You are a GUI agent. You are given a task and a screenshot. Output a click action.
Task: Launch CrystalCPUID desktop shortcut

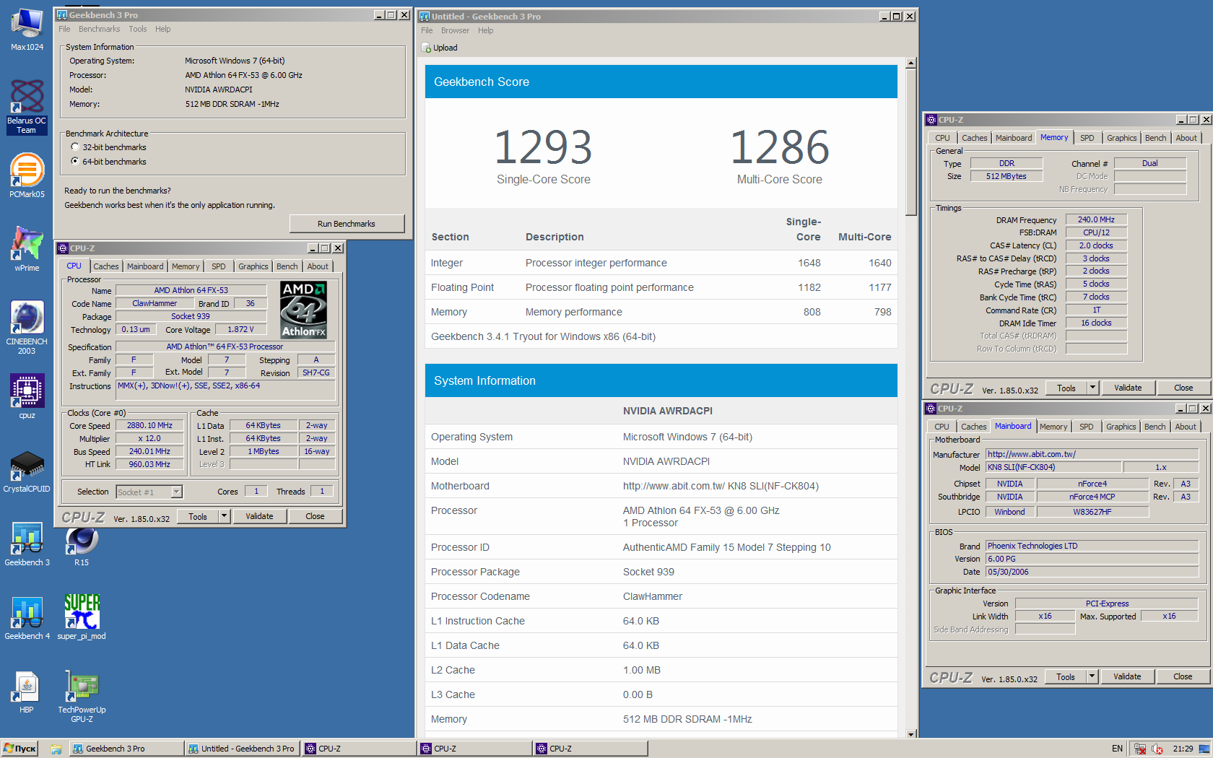[x=27, y=470]
